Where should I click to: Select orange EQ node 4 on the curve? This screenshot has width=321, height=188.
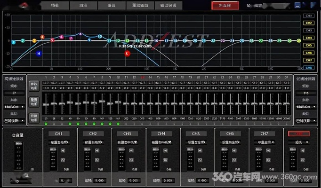point(42,37)
